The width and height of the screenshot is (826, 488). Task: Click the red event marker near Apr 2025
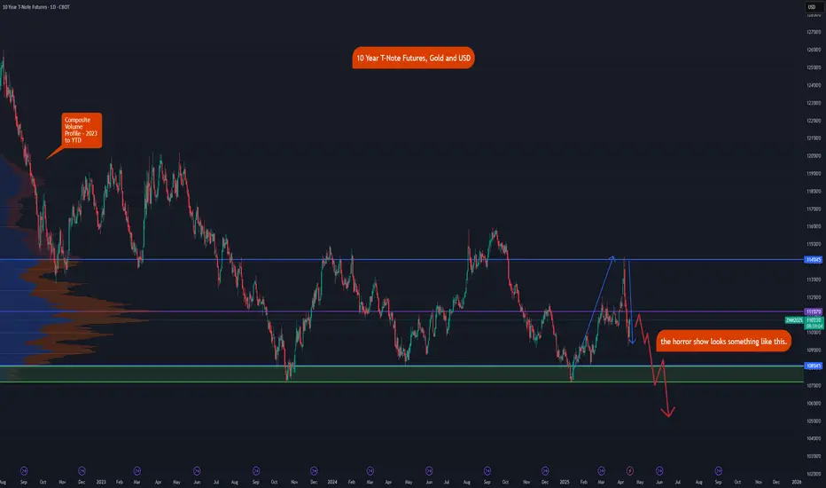click(629, 470)
